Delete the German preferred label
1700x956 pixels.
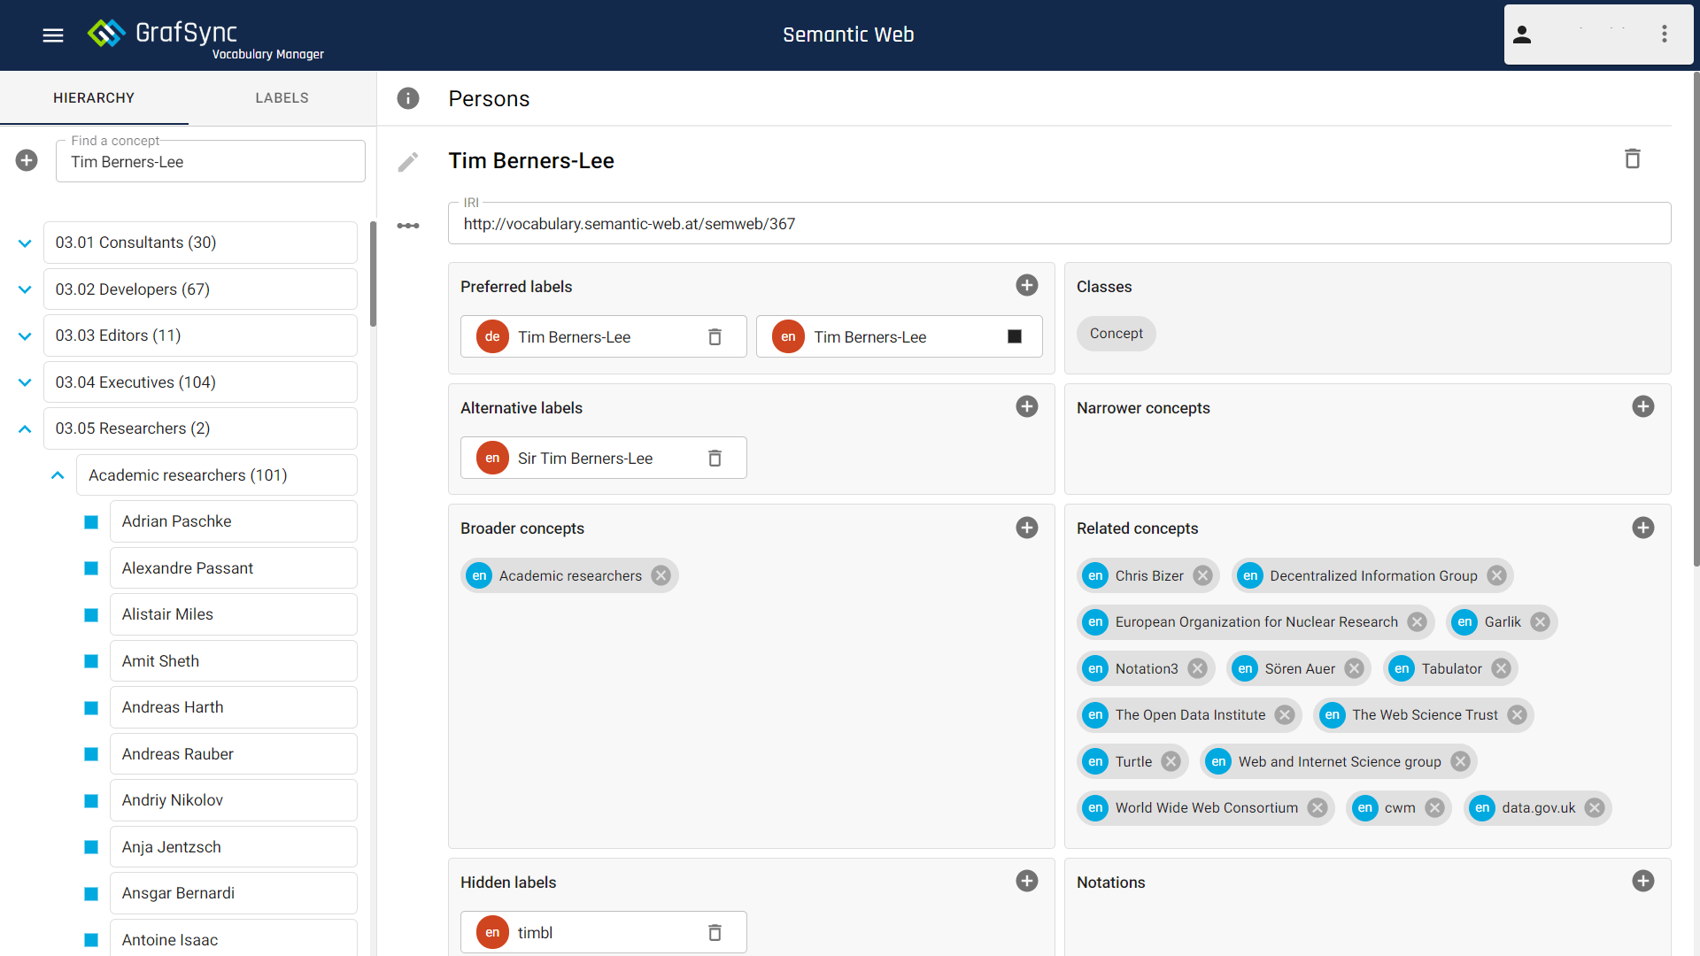click(715, 337)
